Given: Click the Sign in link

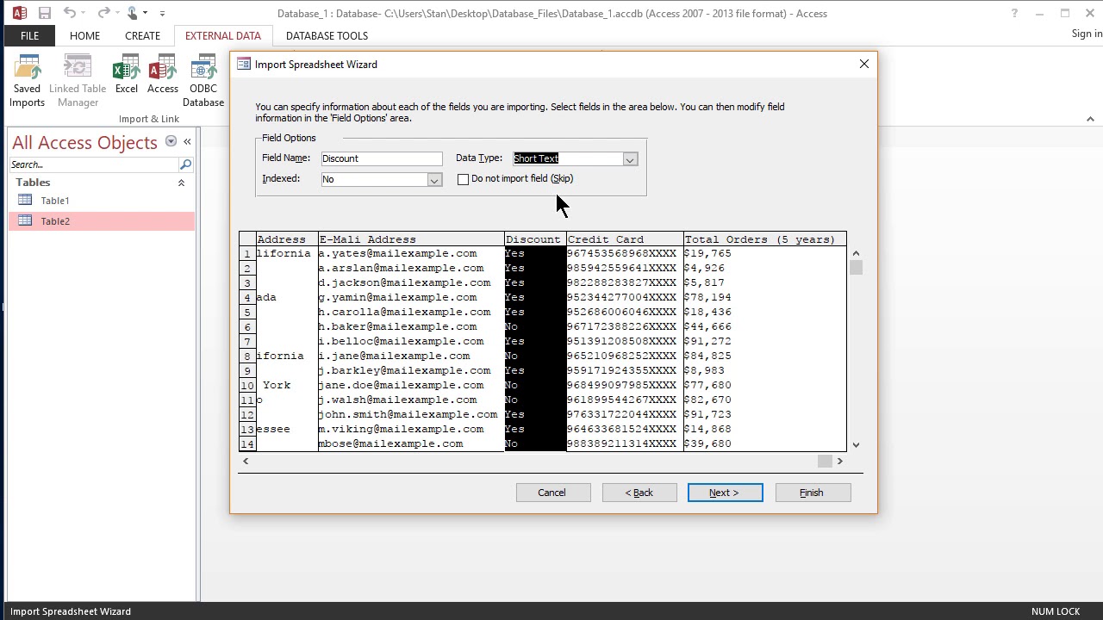Looking at the screenshot, I should click(1087, 34).
